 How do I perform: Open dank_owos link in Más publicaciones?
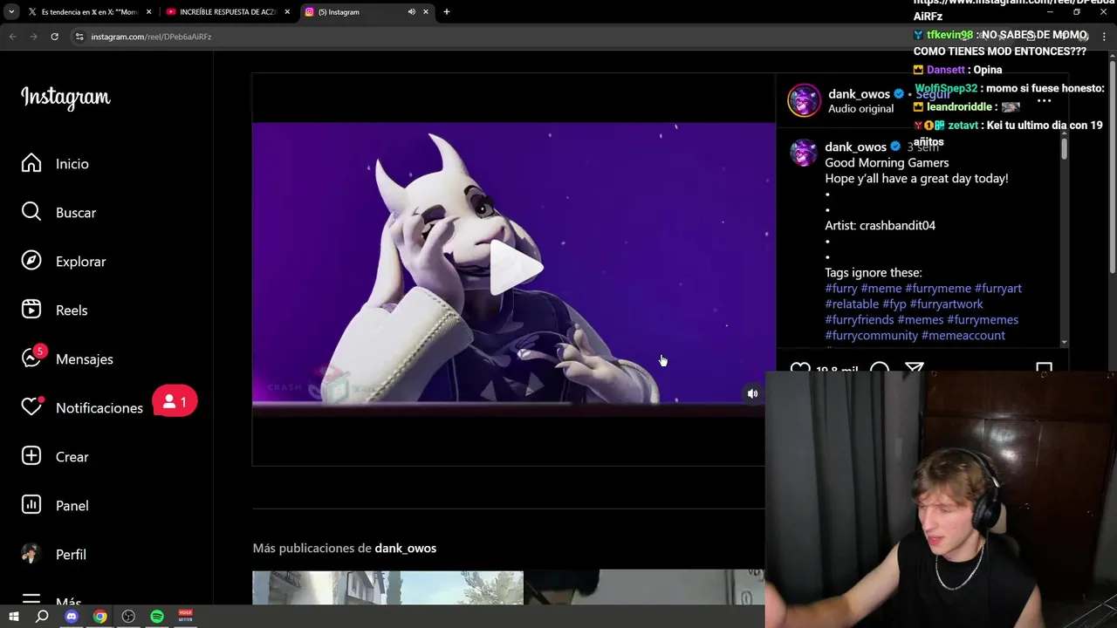pyautogui.click(x=405, y=549)
